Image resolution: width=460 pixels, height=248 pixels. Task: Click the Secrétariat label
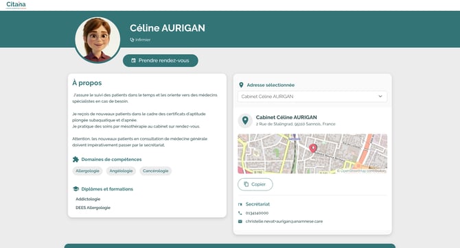(x=257, y=204)
